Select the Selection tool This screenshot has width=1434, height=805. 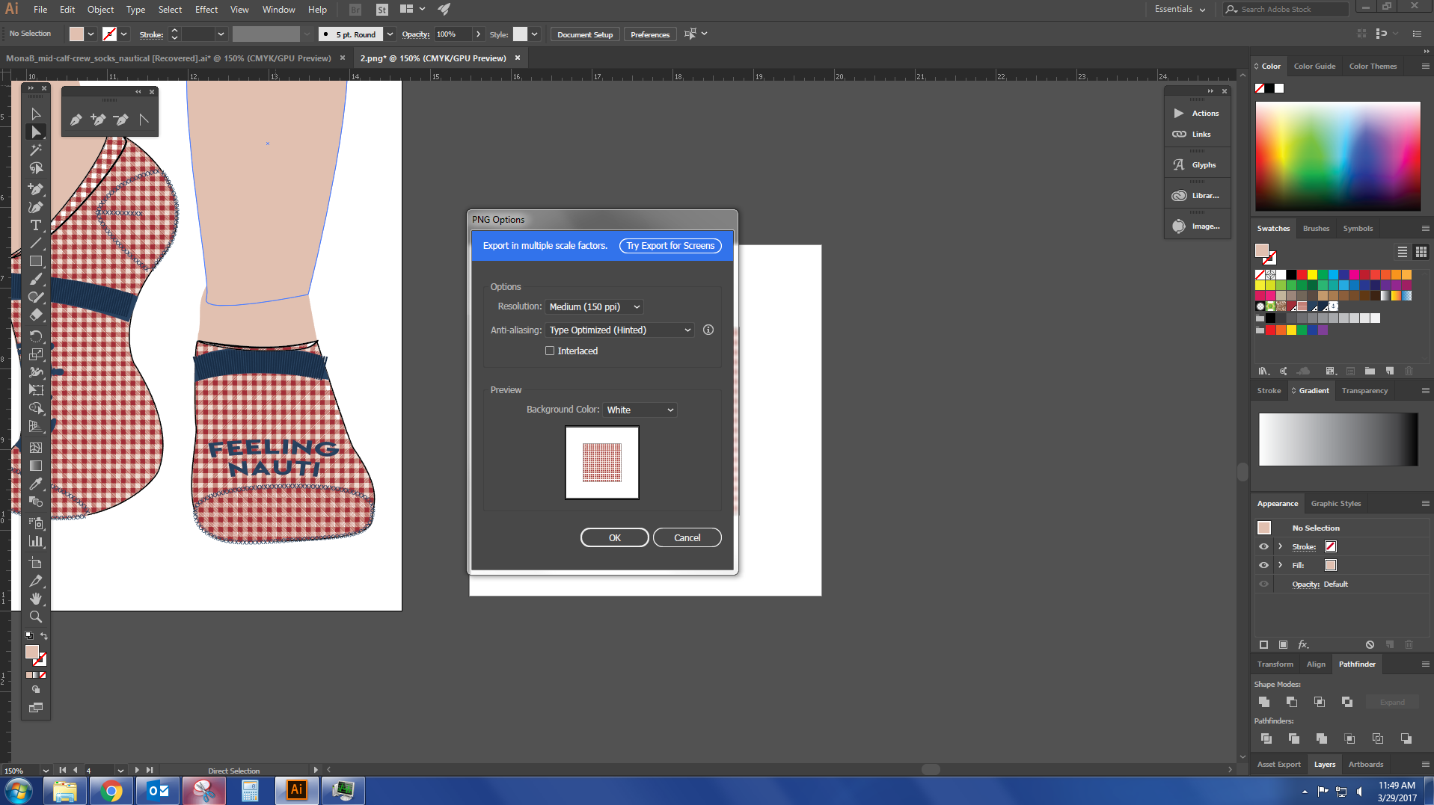coord(35,114)
